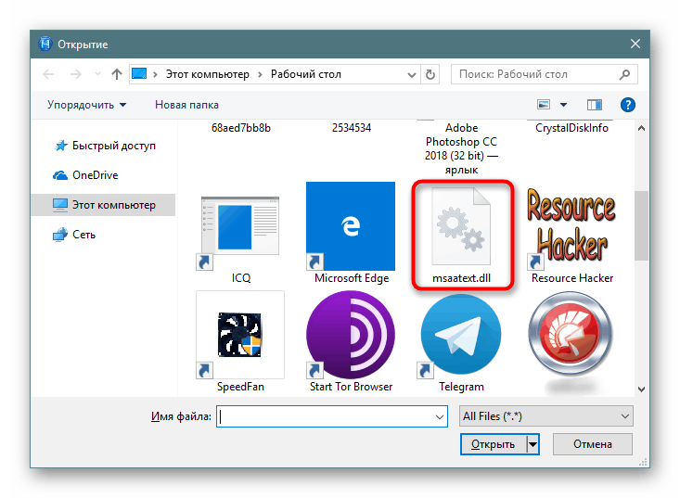680x498 pixels.
Task: Select the Telegram shortcut icon
Action: [x=461, y=335]
